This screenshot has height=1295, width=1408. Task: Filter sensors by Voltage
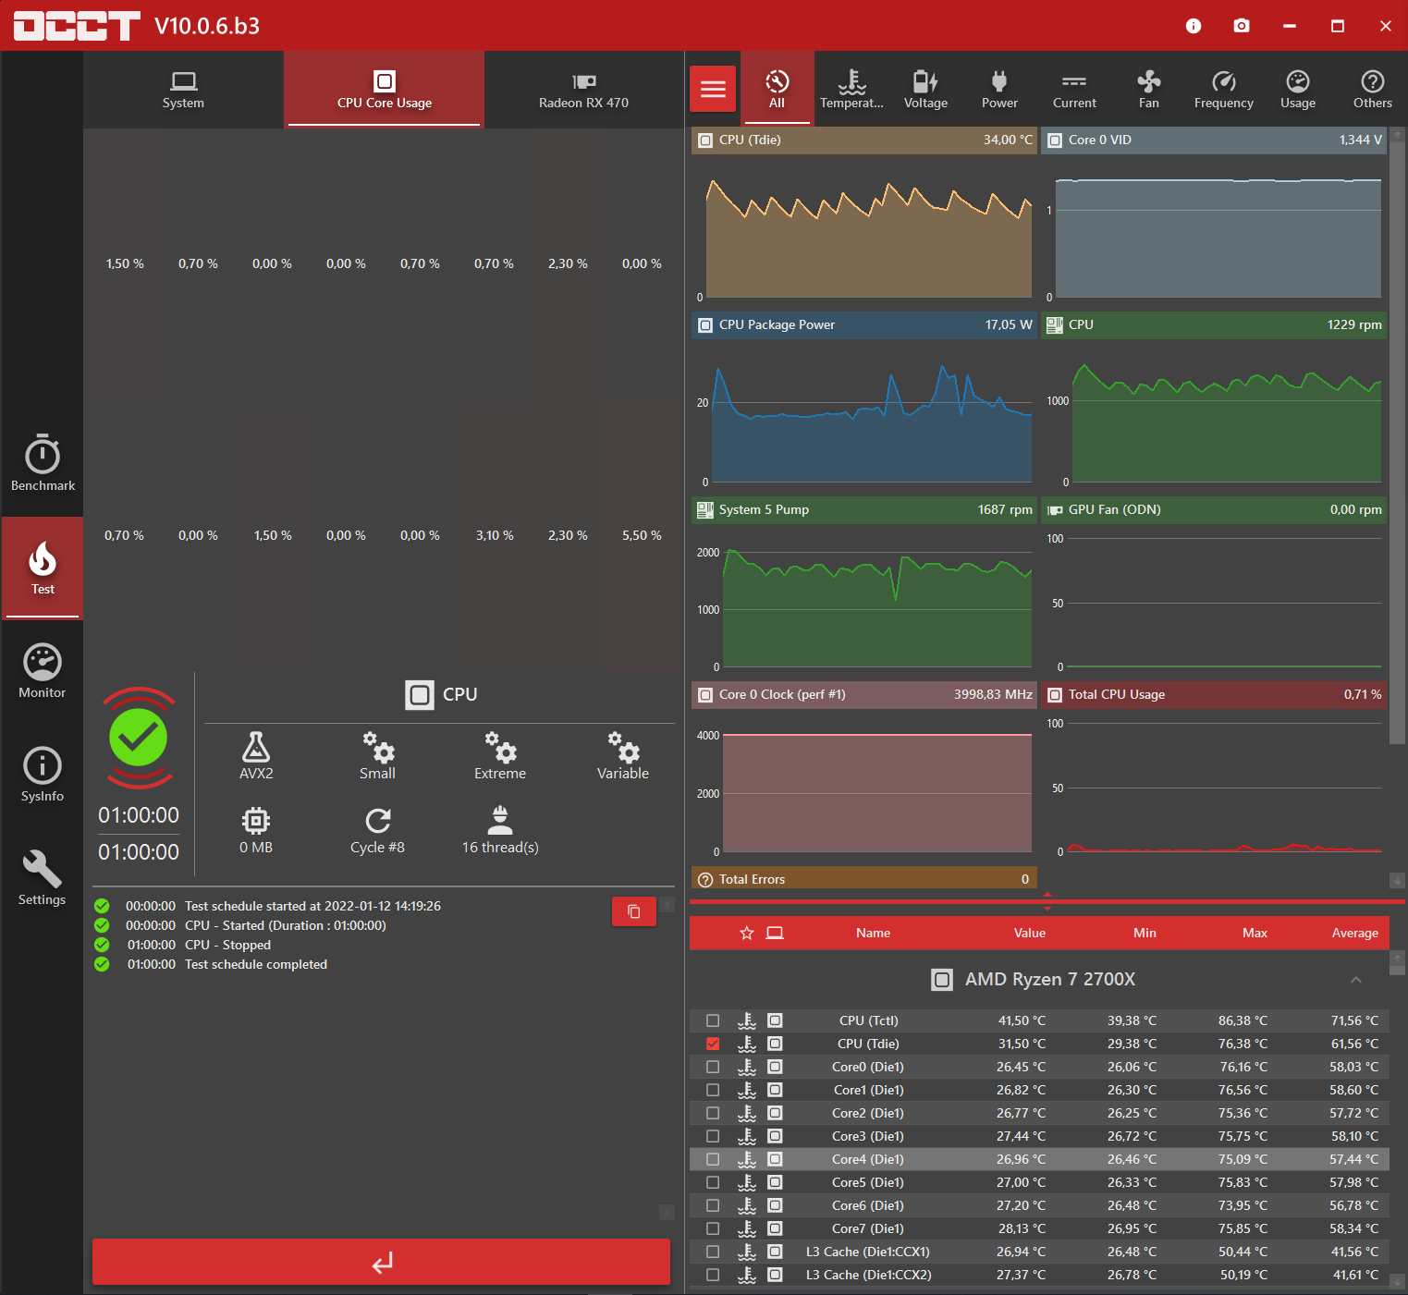[925, 89]
